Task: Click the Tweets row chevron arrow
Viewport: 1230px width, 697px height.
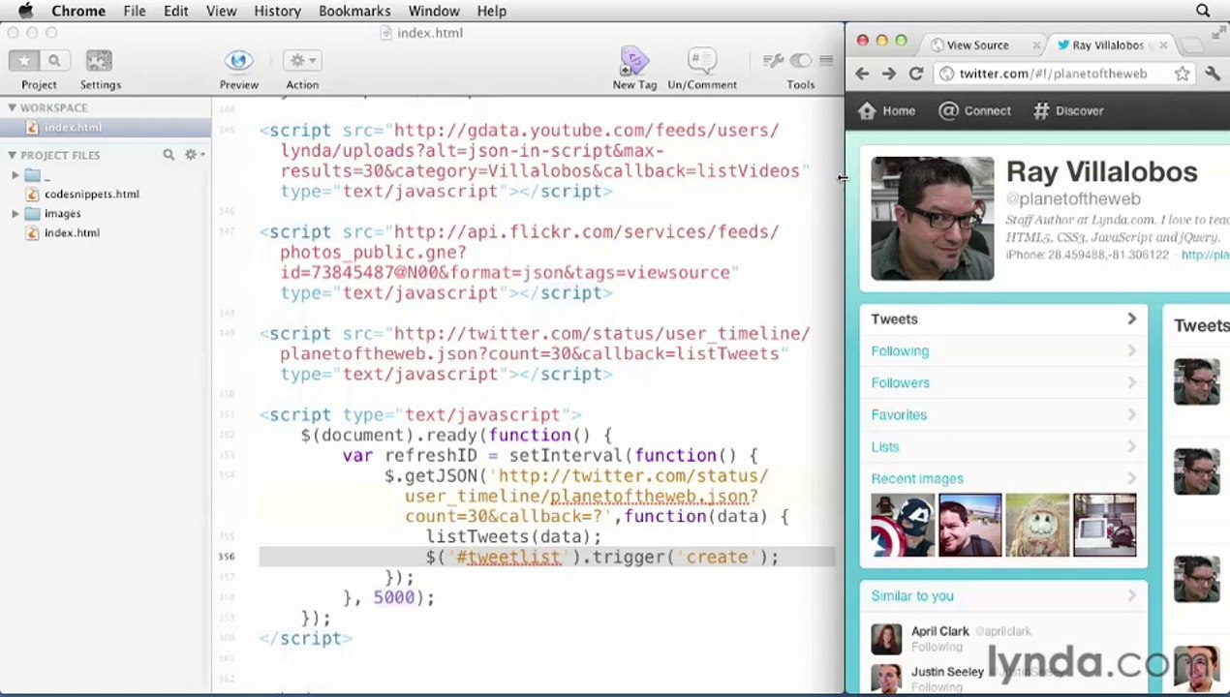Action: pyautogui.click(x=1131, y=319)
